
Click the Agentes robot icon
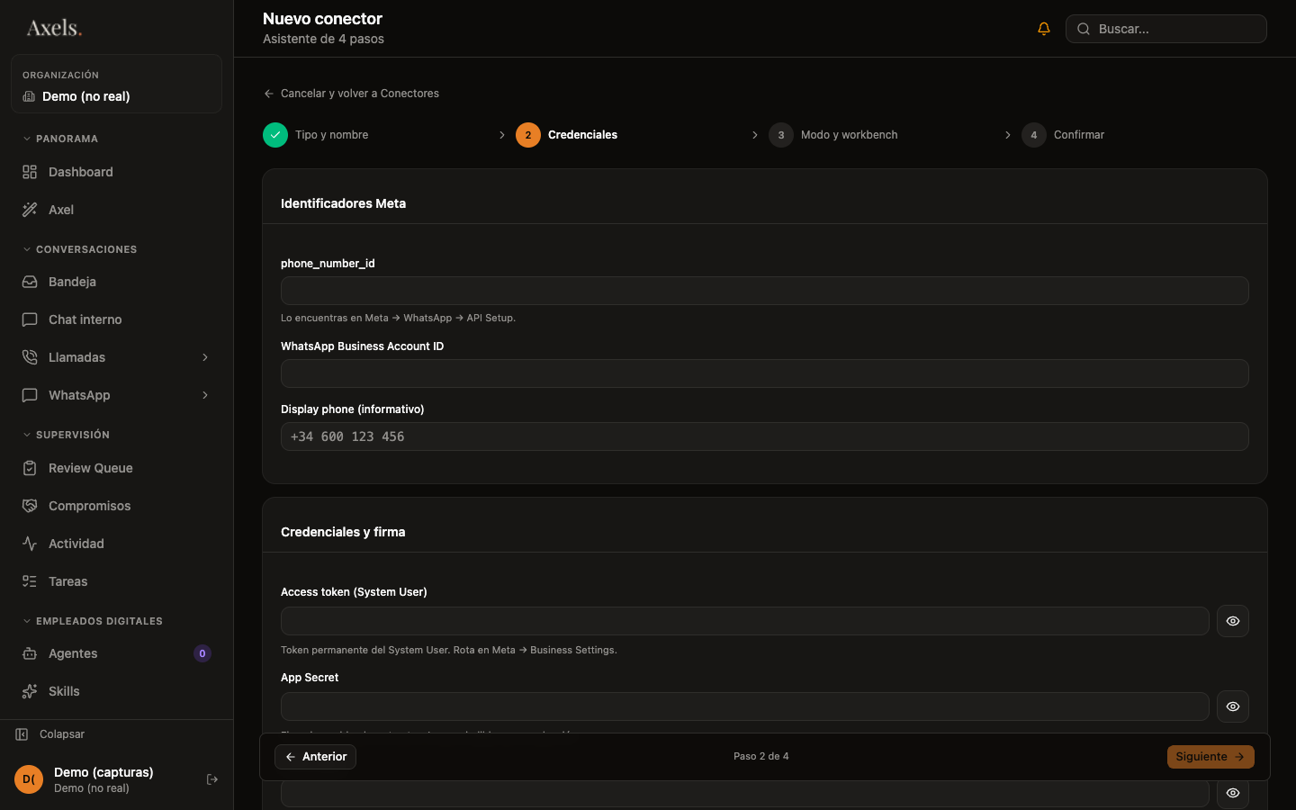point(30,653)
